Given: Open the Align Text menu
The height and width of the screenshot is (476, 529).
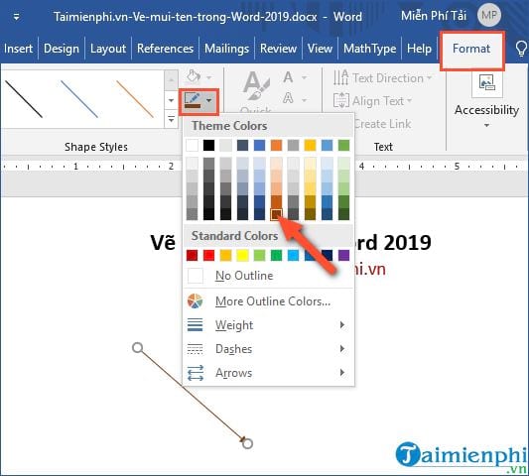Looking at the screenshot, I should pos(372,101).
